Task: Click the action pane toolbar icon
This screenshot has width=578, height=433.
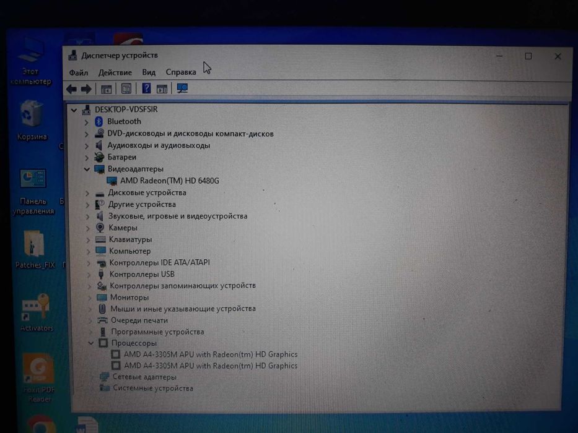Action: click(162, 88)
